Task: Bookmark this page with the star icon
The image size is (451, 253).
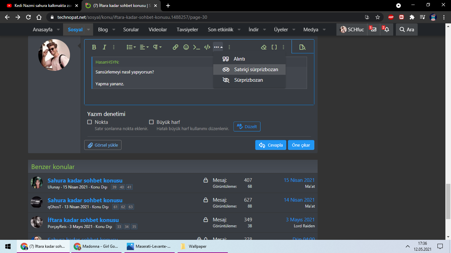Action: [x=378, y=17]
